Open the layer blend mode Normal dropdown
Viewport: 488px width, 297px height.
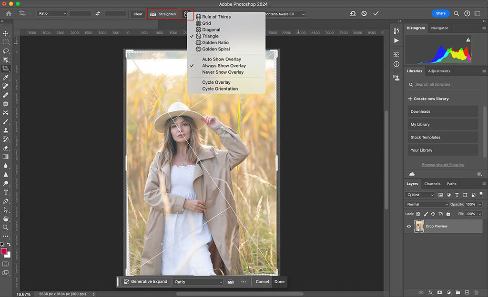pyautogui.click(x=427, y=204)
